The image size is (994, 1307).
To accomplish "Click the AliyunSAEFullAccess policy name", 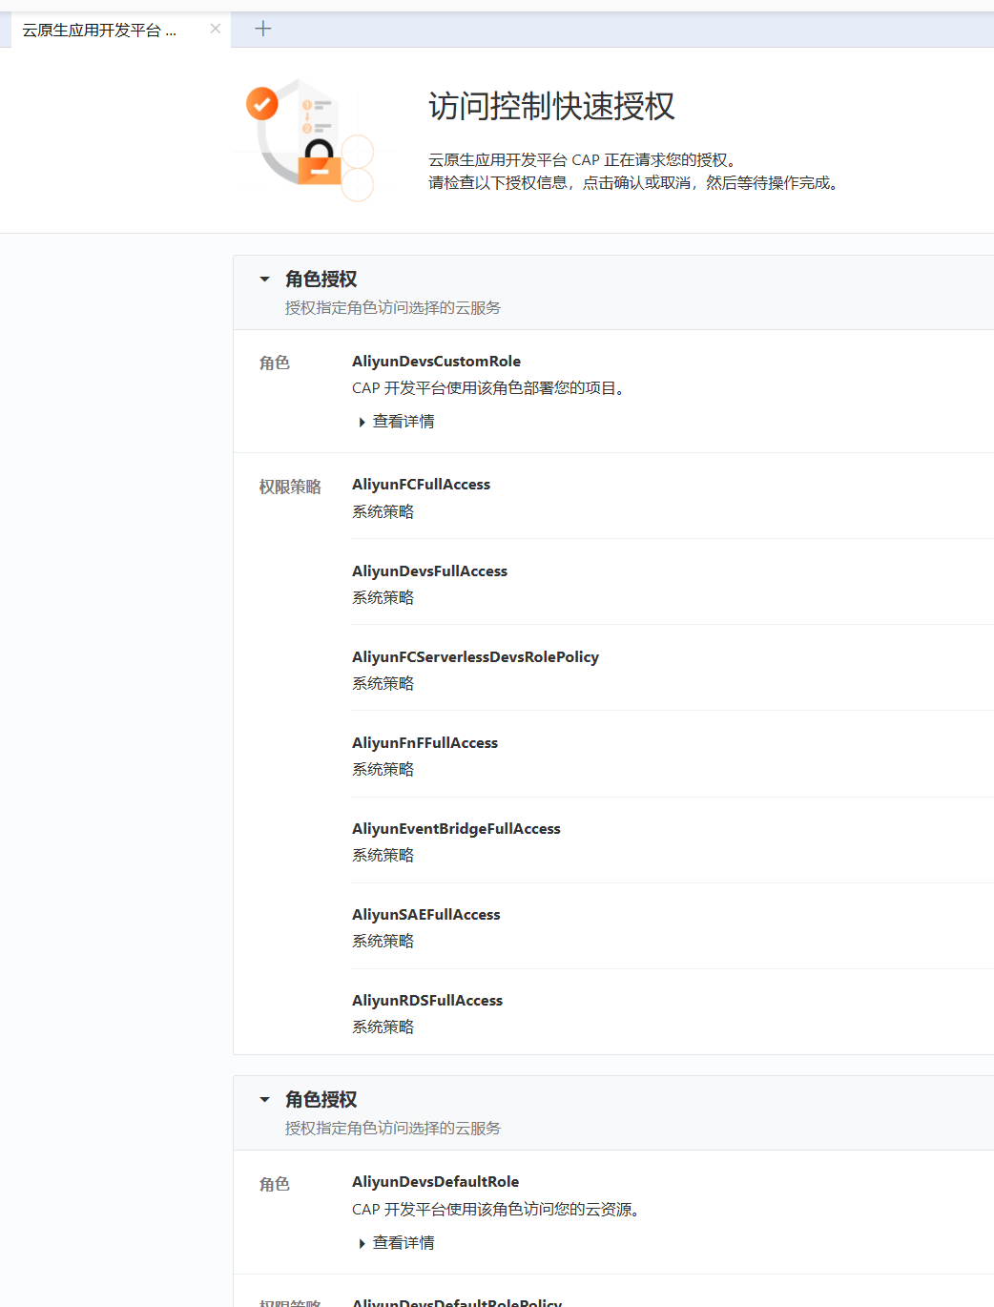I will (425, 915).
